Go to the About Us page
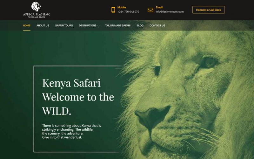 pos(43,25)
